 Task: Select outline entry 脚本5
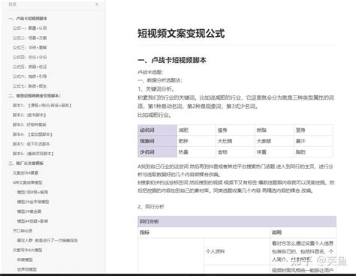32,144
